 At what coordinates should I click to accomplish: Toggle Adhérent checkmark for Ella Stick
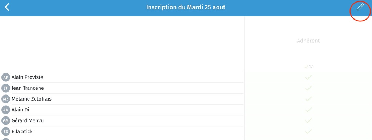[308, 132]
